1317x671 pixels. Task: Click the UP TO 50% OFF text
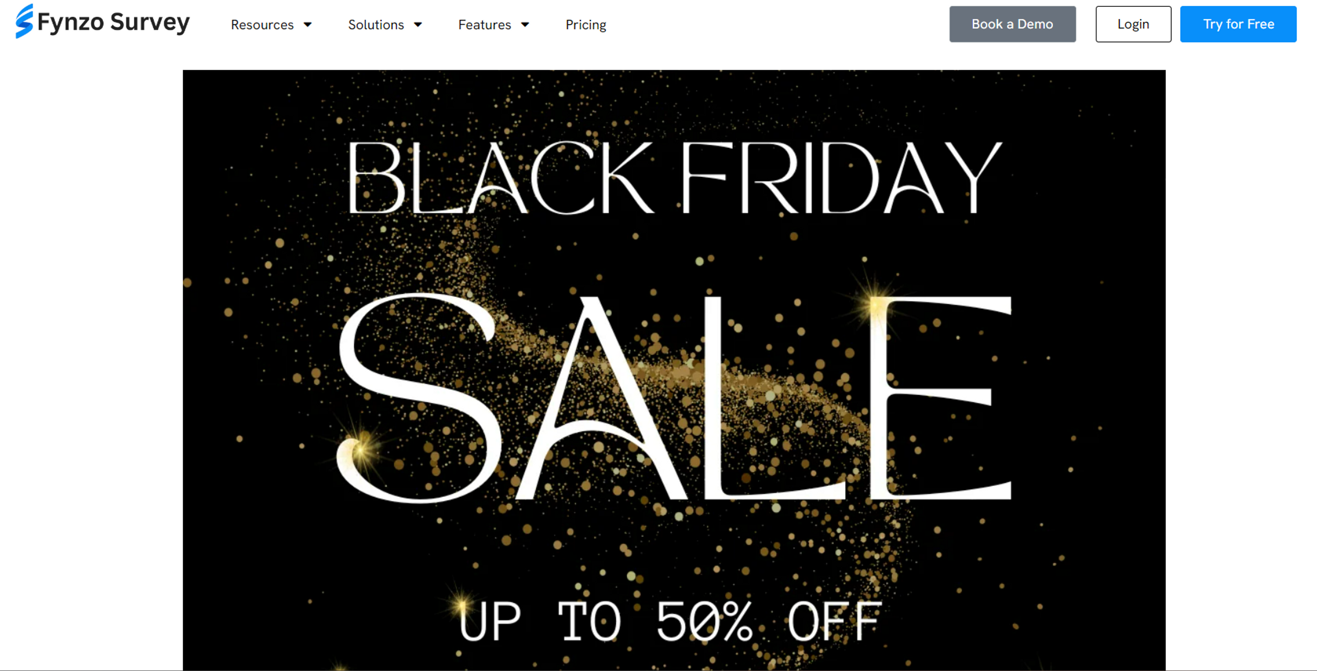pyautogui.click(x=670, y=621)
